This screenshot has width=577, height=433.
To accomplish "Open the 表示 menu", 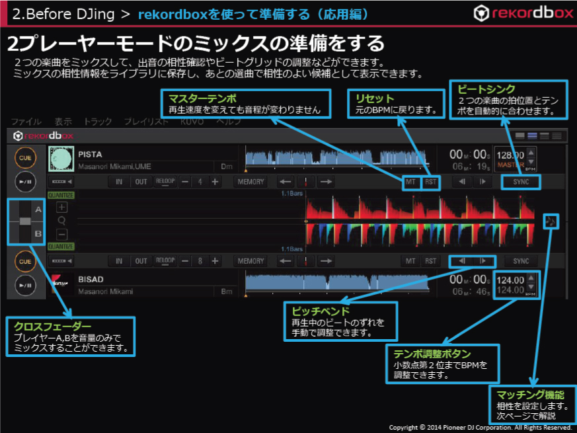I will point(63,122).
